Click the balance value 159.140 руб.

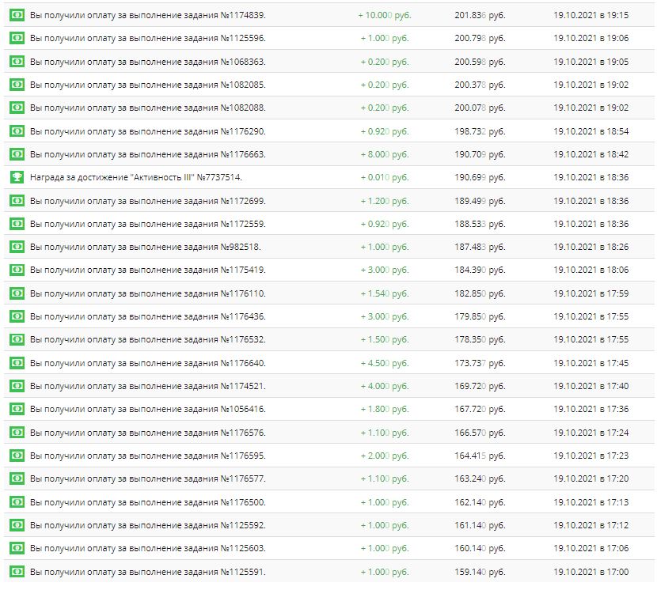pos(480,572)
